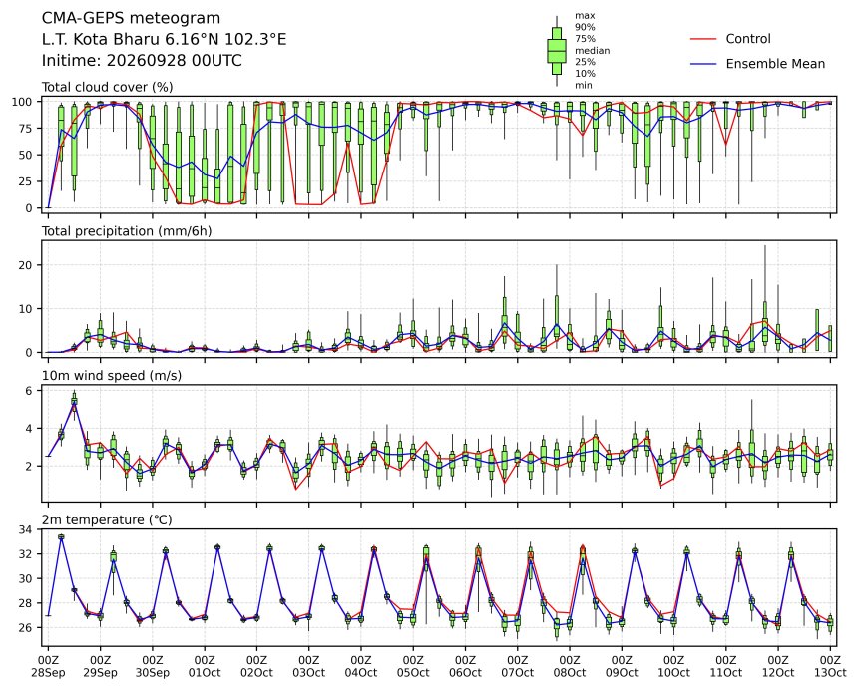
Task: Select the Ensemble Mean legend label
Action: [775, 64]
